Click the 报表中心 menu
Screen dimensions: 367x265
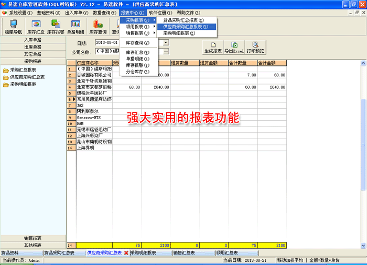click(x=133, y=13)
